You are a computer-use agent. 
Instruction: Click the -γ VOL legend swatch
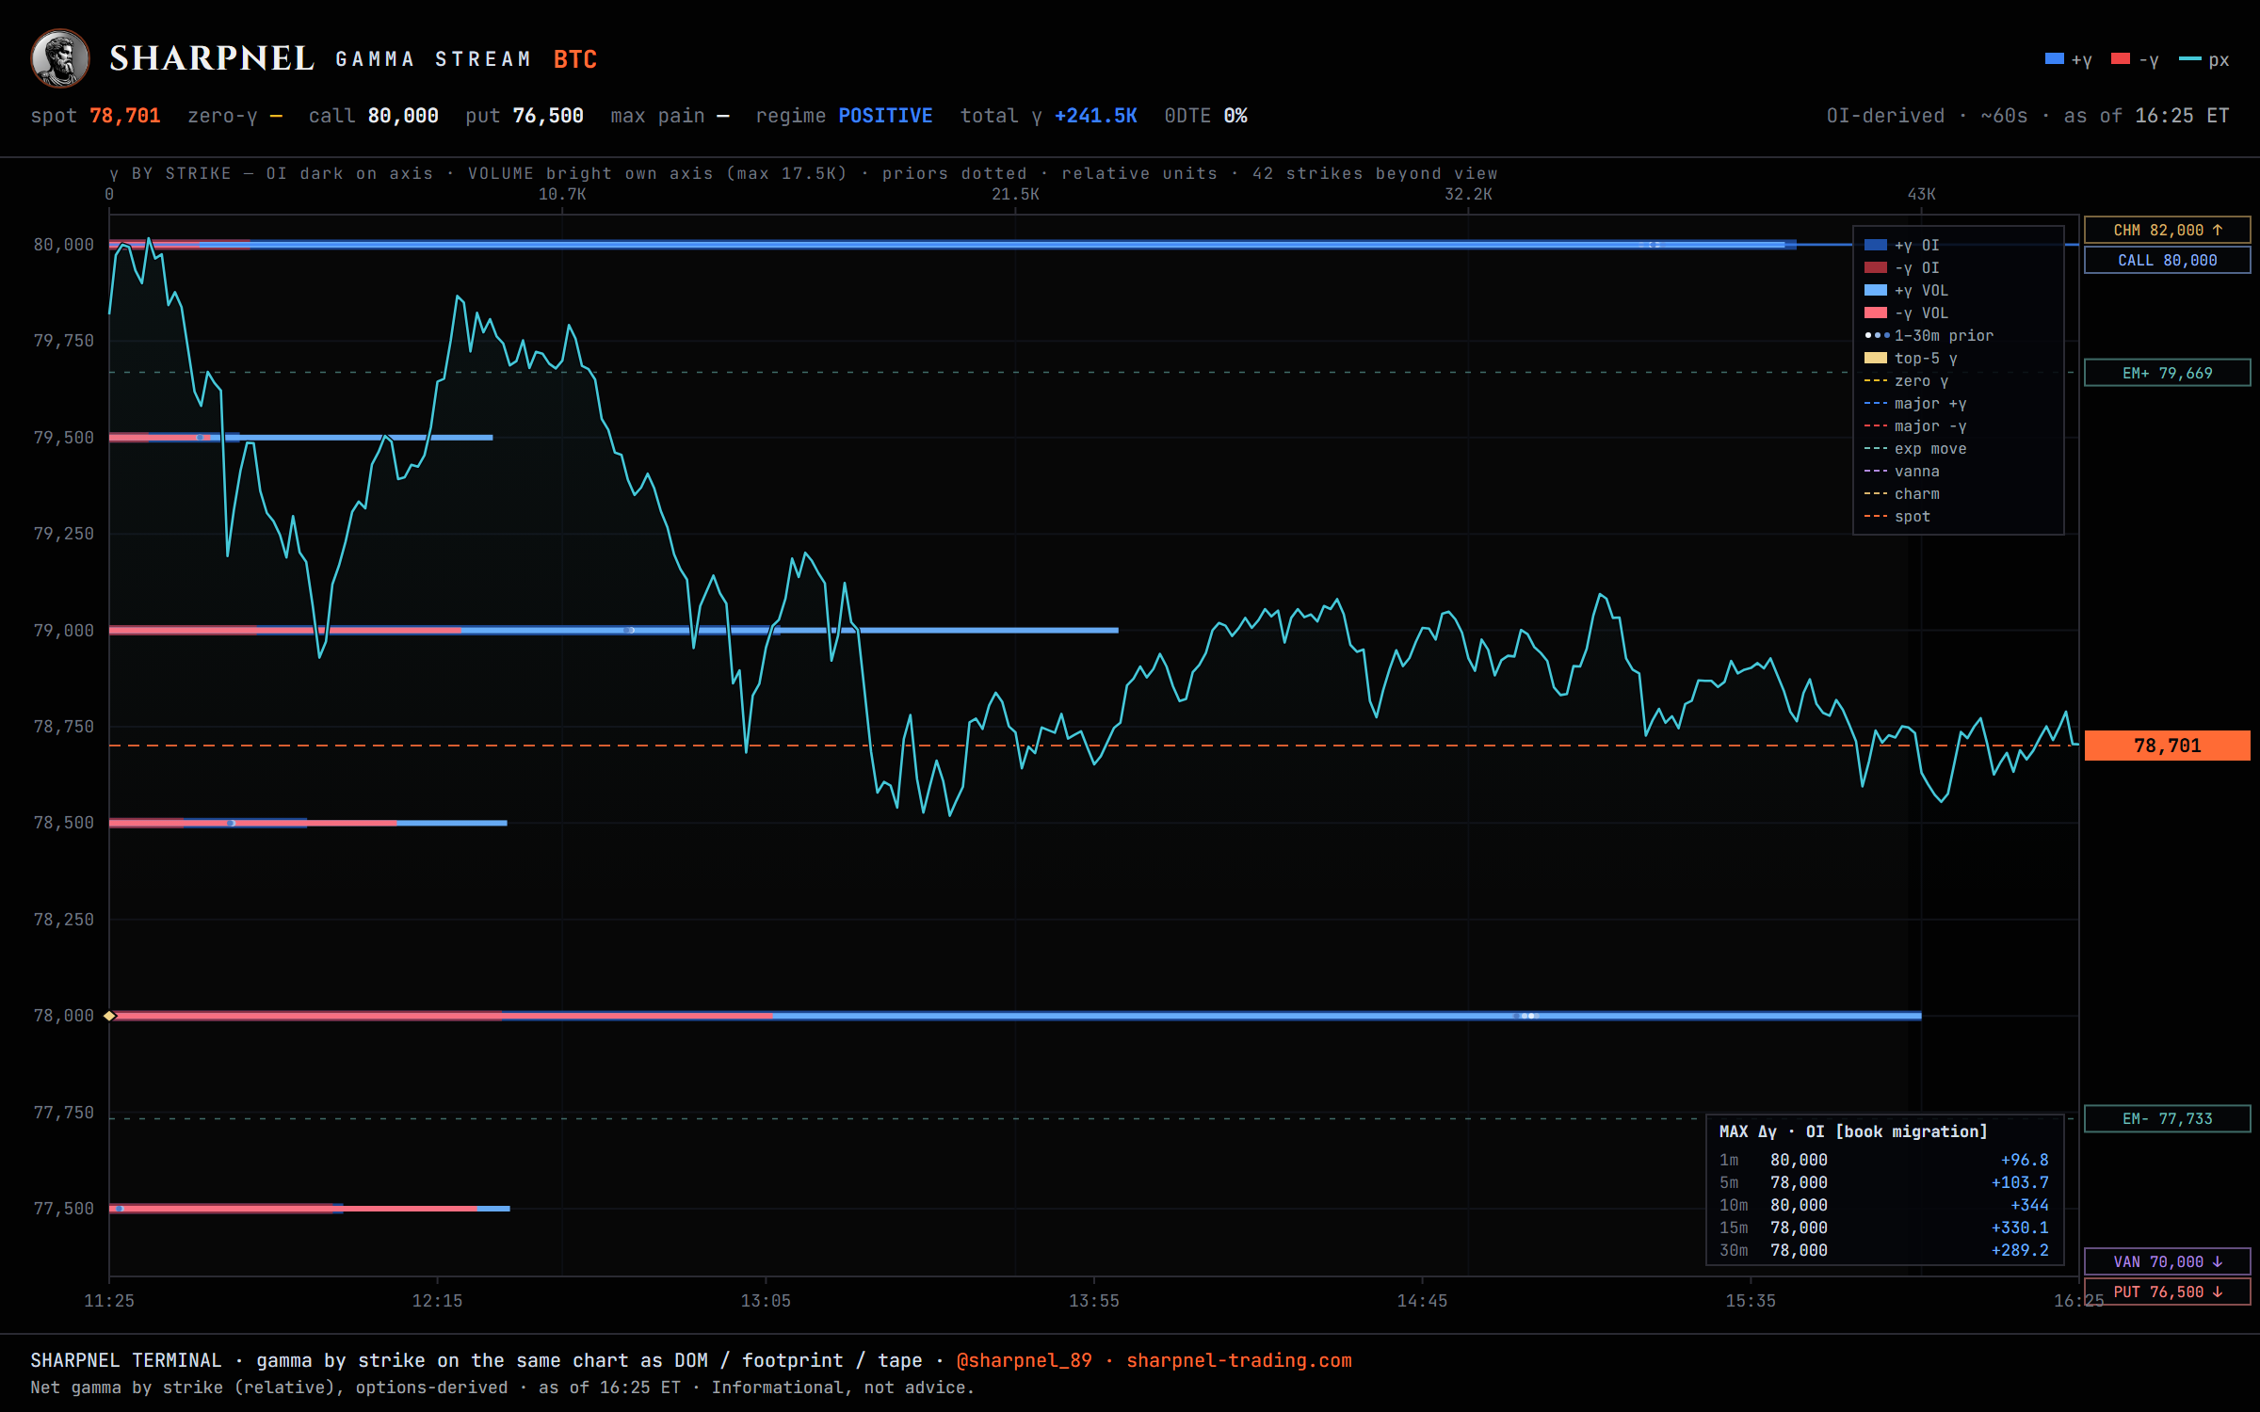click(1876, 313)
